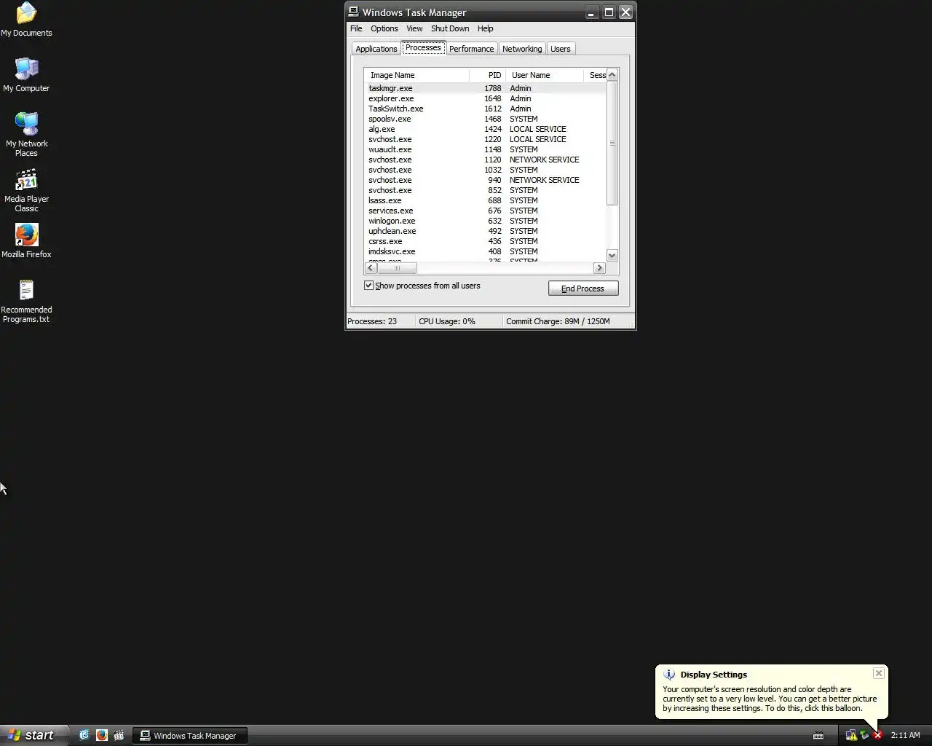932x746 pixels.
Task: Switch to the Performance tab
Action: 471,49
